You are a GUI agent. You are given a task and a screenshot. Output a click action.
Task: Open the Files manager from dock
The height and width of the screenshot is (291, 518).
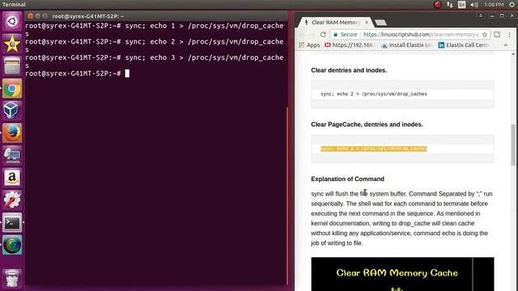12,66
